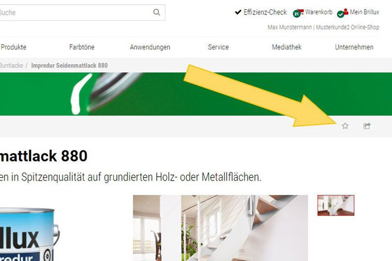The image size is (392, 261).
Task: Open the Unternehmen menu
Action: tap(354, 47)
